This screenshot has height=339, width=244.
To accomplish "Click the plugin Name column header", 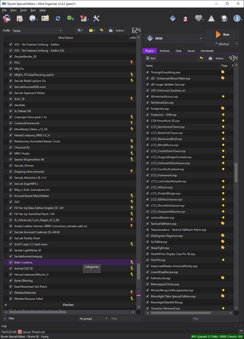I will 182,66.
